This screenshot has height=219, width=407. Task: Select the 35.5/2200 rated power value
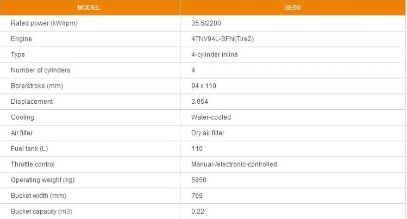click(x=207, y=23)
